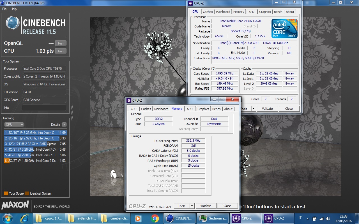Image resolution: width=359 pixels, height=224 pixels.
Task: Expand Tools dropdown arrow in front CPU-Z
Action: [192, 206]
